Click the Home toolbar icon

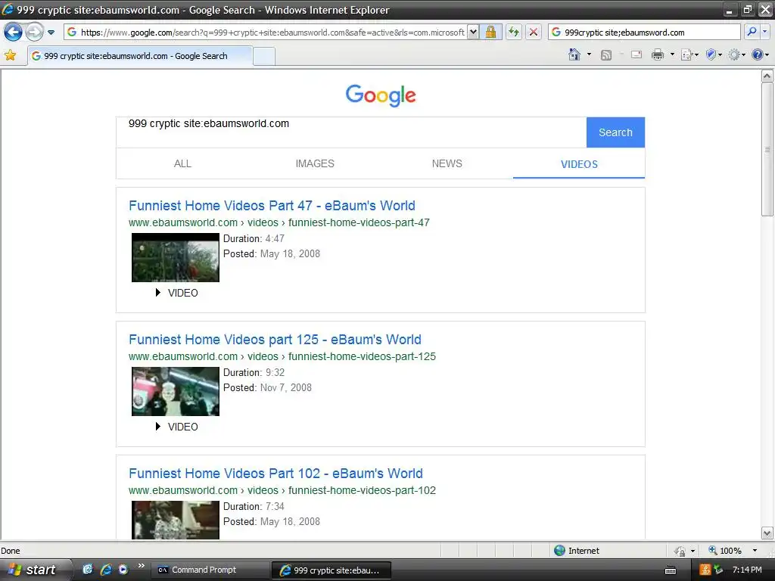pyautogui.click(x=574, y=54)
